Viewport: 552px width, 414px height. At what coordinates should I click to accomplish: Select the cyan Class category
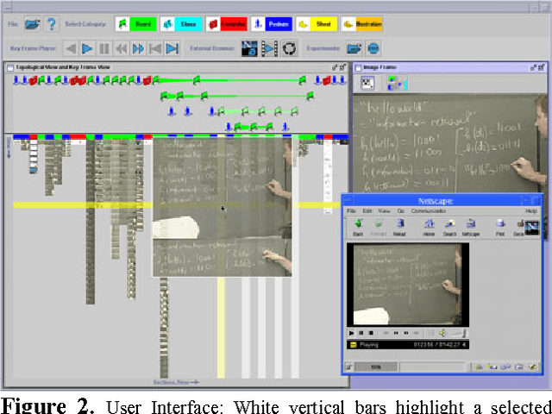point(181,24)
